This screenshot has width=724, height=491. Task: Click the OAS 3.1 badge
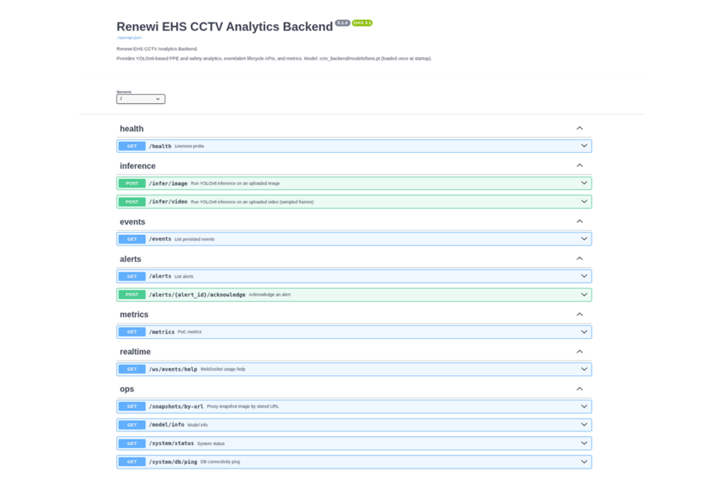point(363,23)
